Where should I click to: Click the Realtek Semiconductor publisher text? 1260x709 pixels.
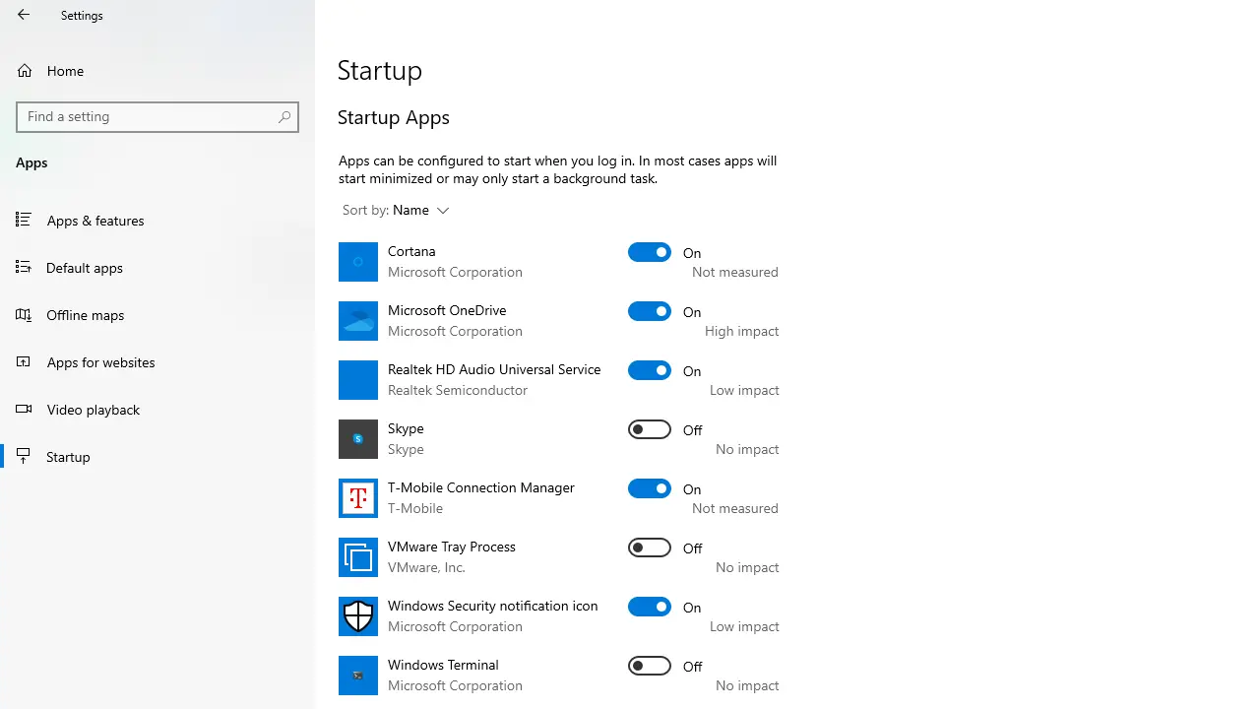(458, 390)
